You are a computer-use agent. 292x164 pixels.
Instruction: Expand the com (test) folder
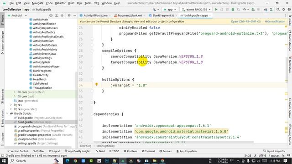(15, 96)
